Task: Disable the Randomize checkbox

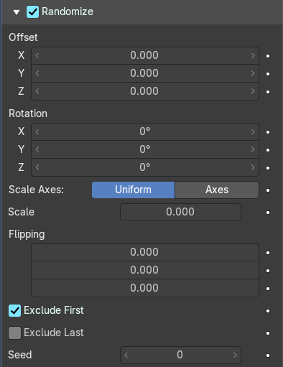Action: 32,11
